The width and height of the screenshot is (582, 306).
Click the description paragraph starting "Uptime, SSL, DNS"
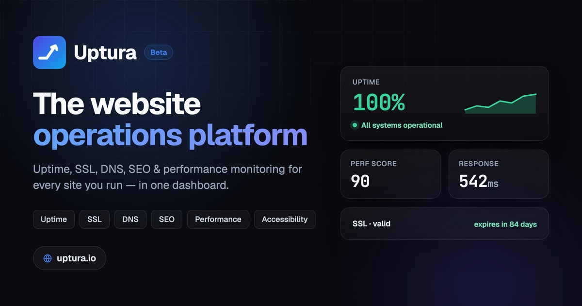pos(168,177)
